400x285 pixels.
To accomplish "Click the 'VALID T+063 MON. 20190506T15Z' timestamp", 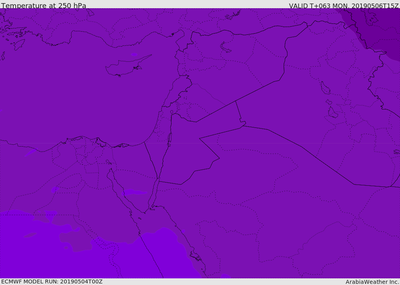I will (344, 5).
